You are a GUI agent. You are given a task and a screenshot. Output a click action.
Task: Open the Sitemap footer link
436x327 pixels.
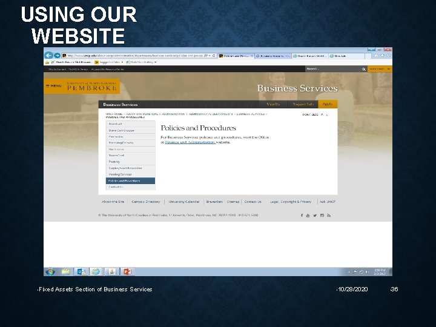[233, 202]
